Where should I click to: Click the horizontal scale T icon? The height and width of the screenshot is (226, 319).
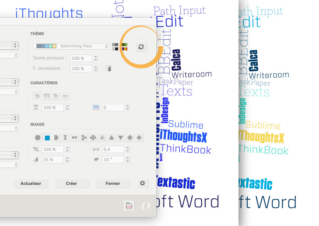click(36, 107)
